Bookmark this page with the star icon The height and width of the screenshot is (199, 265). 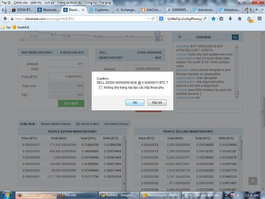coord(214,19)
